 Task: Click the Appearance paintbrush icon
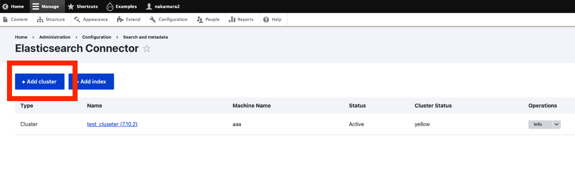coord(77,19)
